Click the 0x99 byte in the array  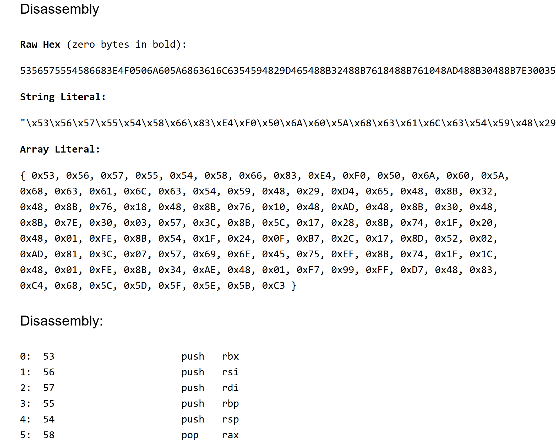(342, 270)
